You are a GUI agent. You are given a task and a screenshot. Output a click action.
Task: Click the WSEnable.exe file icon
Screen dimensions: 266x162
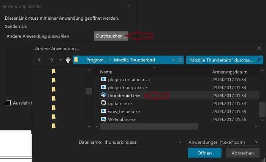pos(103,119)
